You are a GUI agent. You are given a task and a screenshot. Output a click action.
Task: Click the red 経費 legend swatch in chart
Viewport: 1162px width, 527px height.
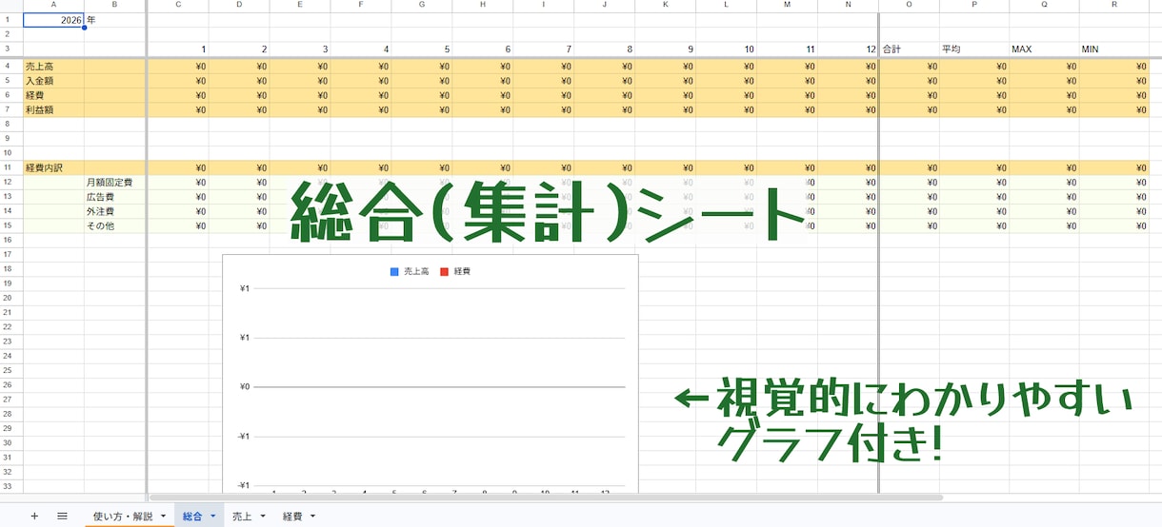tap(445, 272)
